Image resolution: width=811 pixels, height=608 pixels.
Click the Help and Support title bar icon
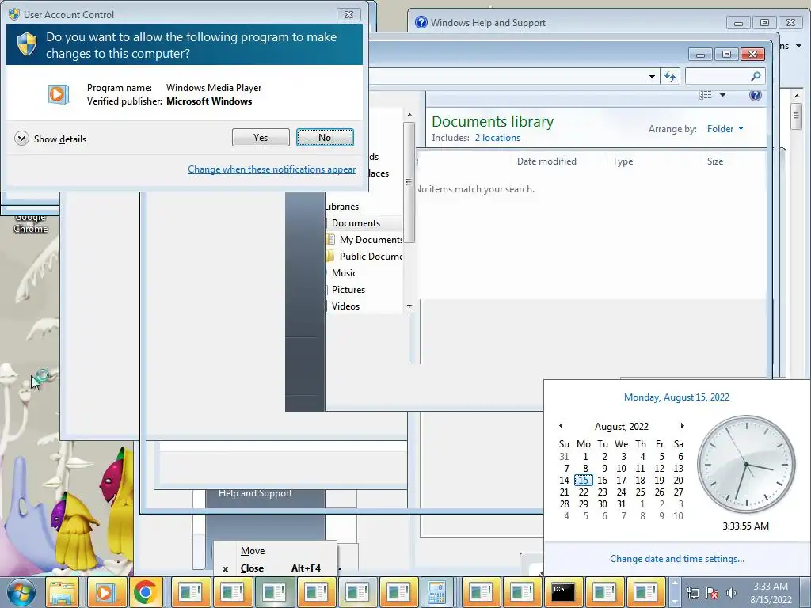click(421, 22)
